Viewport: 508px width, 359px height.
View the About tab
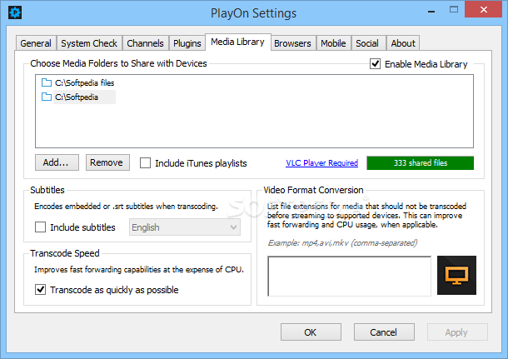403,43
